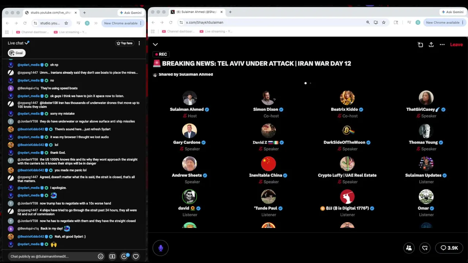Open DarkSideOfTheMoon avatar
This screenshot has height=263, width=468.
[x=347, y=131]
